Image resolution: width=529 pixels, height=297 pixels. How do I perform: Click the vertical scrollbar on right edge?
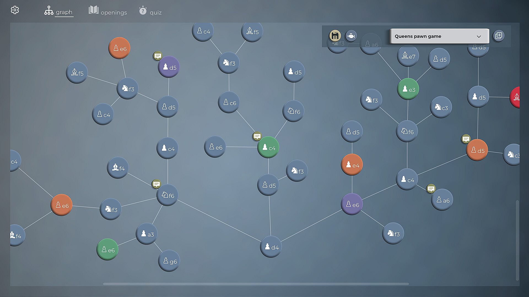pos(517,240)
